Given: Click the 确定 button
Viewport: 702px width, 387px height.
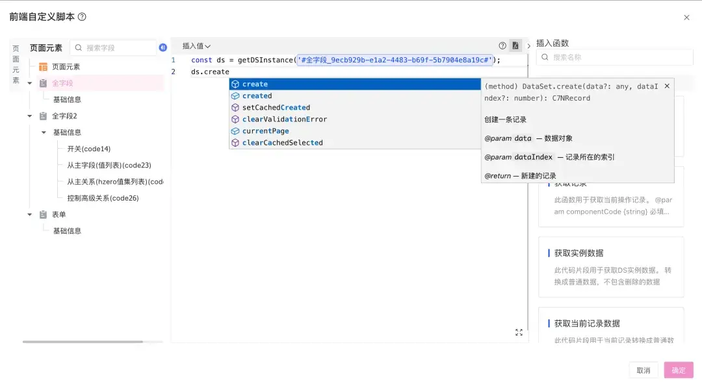Looking at the screenshot, I should [x=679, y=370].
